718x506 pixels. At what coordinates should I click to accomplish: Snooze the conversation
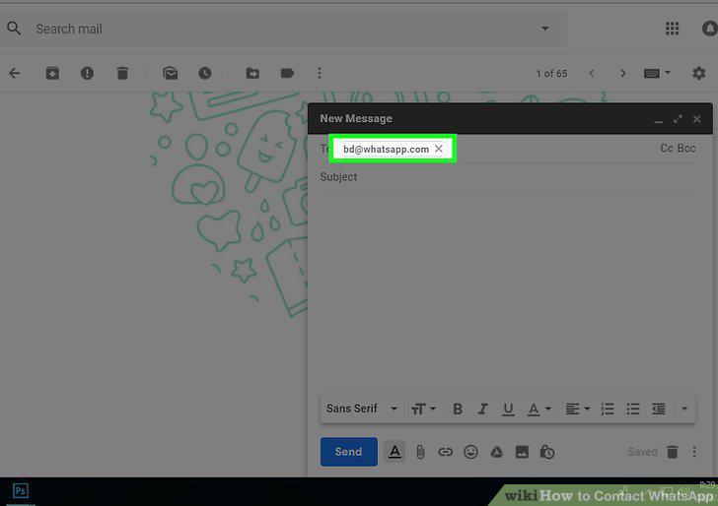[205, 73]
